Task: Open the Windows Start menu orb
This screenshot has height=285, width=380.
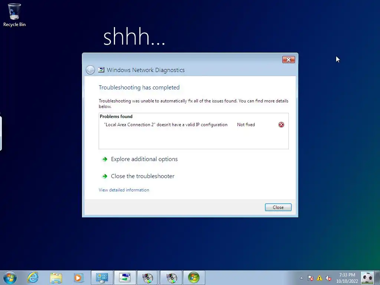Action: point(10,278)
